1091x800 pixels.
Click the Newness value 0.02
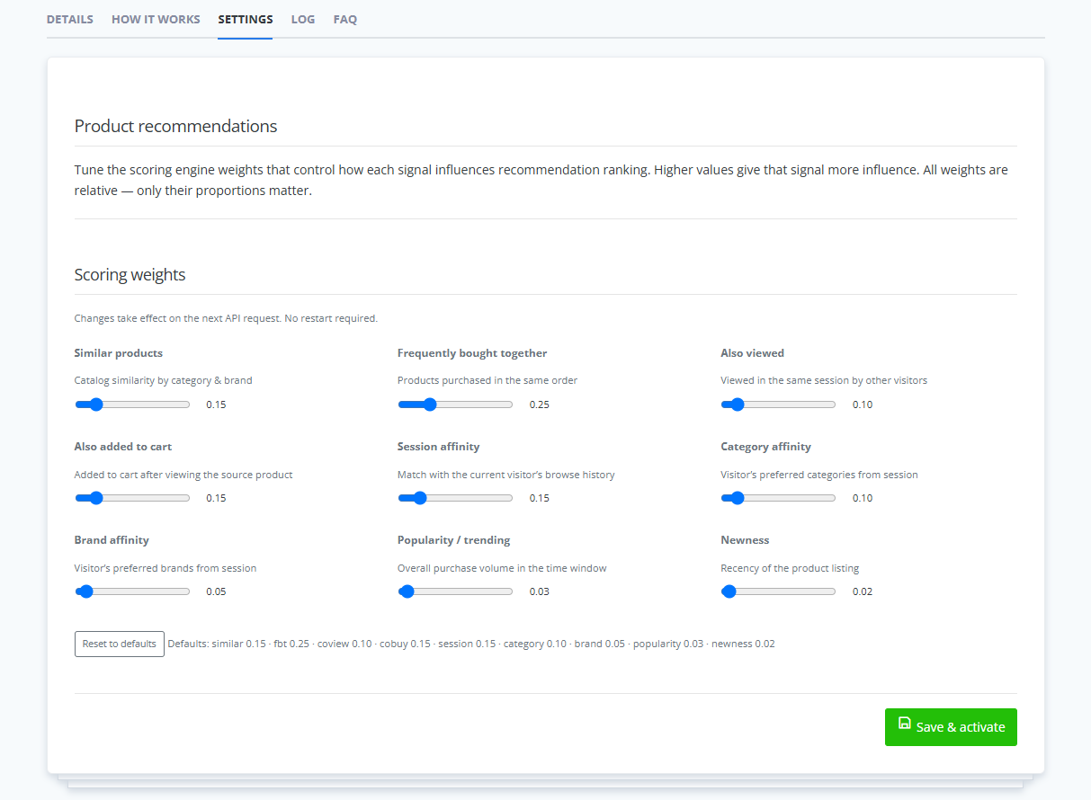[x=863, y=591]
